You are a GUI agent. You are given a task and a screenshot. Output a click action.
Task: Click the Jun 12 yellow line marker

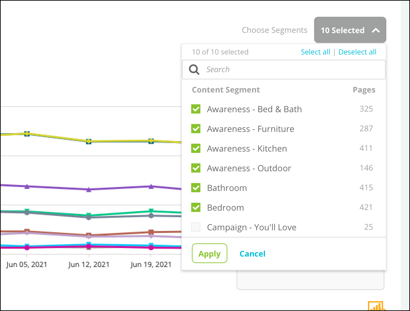pos(88,141)
